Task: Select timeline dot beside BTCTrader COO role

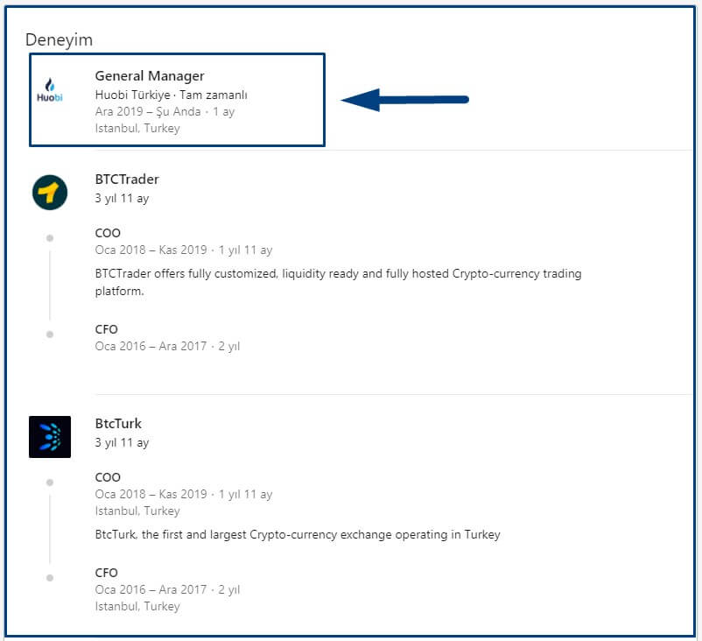Action: point(50,238)
